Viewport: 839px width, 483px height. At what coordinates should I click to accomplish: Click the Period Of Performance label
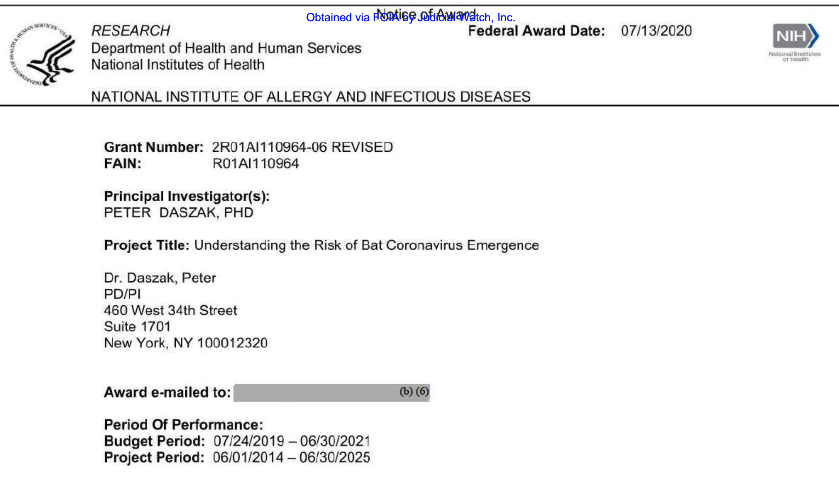pos(183,425)
